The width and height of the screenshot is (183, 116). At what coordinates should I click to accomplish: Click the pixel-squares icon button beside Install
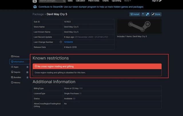pyautogui.click(x=146, y=14)
